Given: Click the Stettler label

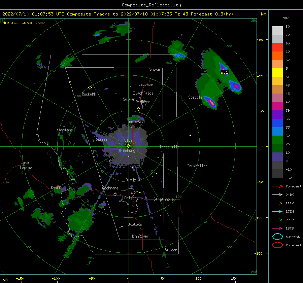Looking at the screenshot, I should click(196, 97).
